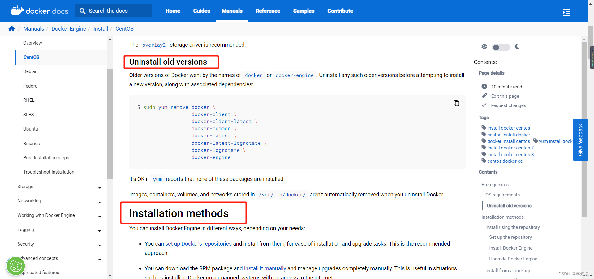Follow the install it manually link
The image size is (594, 279).
click(265, 268)
